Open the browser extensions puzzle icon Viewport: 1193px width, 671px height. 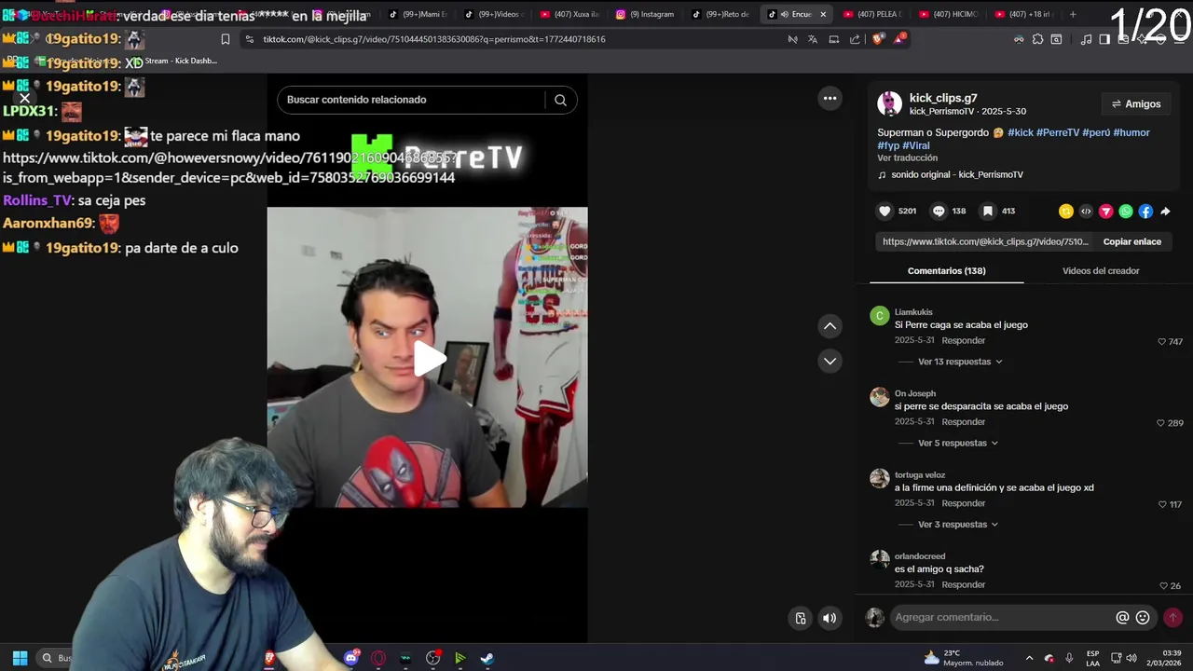point(1037,39)
